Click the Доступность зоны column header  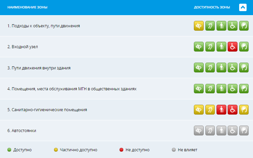point(212,7)
